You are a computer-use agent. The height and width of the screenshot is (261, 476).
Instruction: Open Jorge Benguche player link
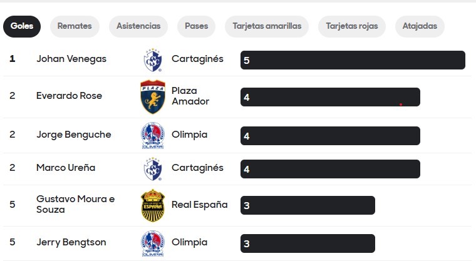[74, 135]
